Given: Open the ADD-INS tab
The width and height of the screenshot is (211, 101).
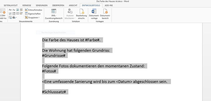Looking at the screenshot, I should [109, 5].
